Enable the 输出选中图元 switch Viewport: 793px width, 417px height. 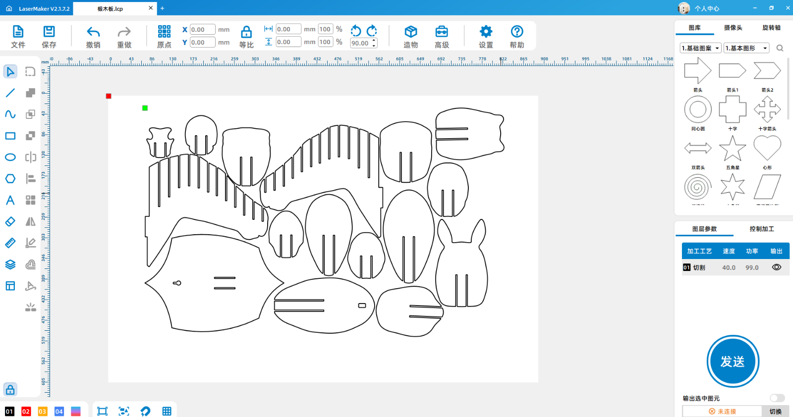point(777,398)
